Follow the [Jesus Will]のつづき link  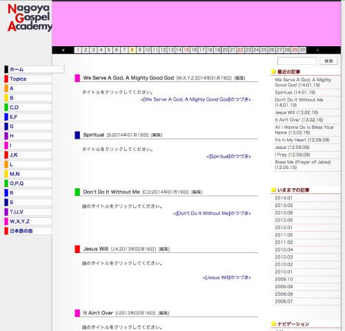click(x=227, y=278)
